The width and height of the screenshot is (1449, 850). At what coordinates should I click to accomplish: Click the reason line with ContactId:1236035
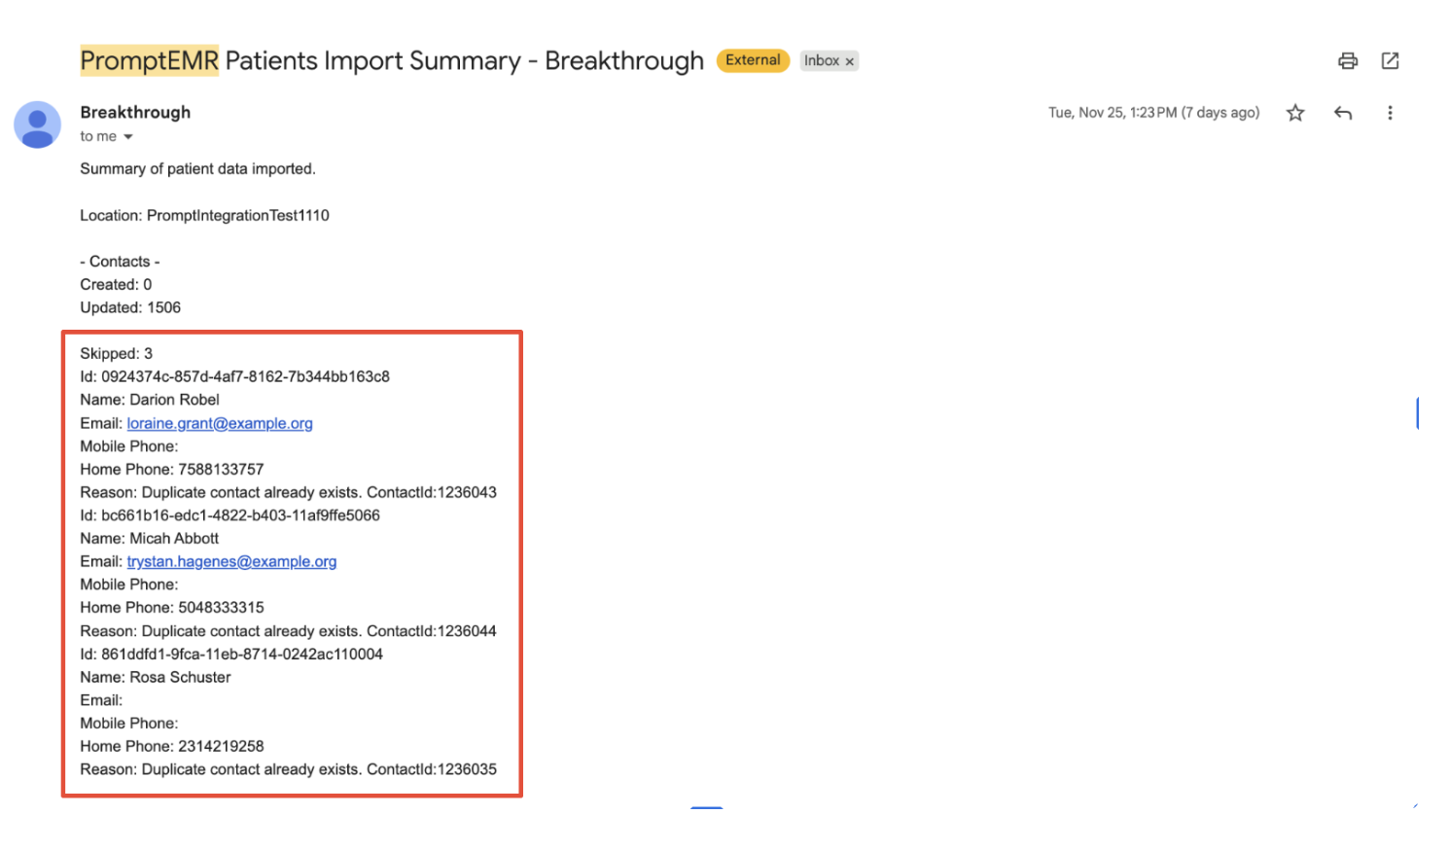click(288, 769)
